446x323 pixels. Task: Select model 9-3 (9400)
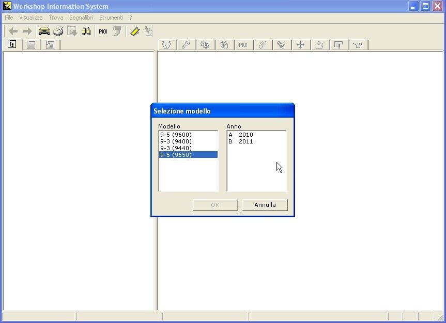188,141
